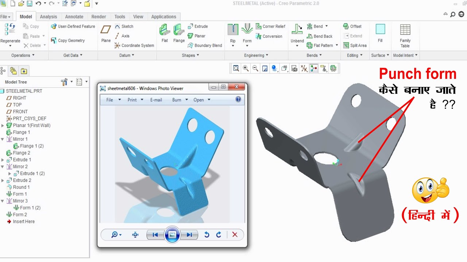Collapse the Mirror 1 tree node

tap(3, 139)
